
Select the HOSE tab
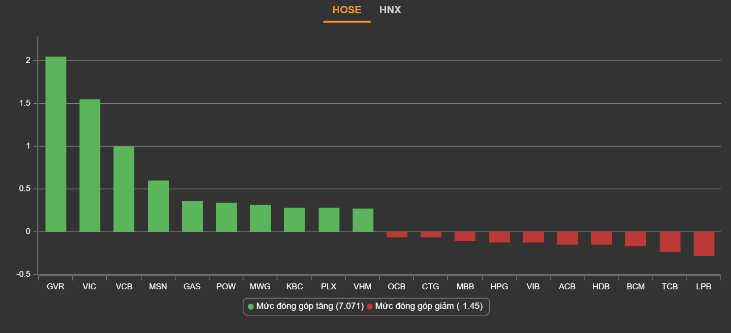pos(347,10)
